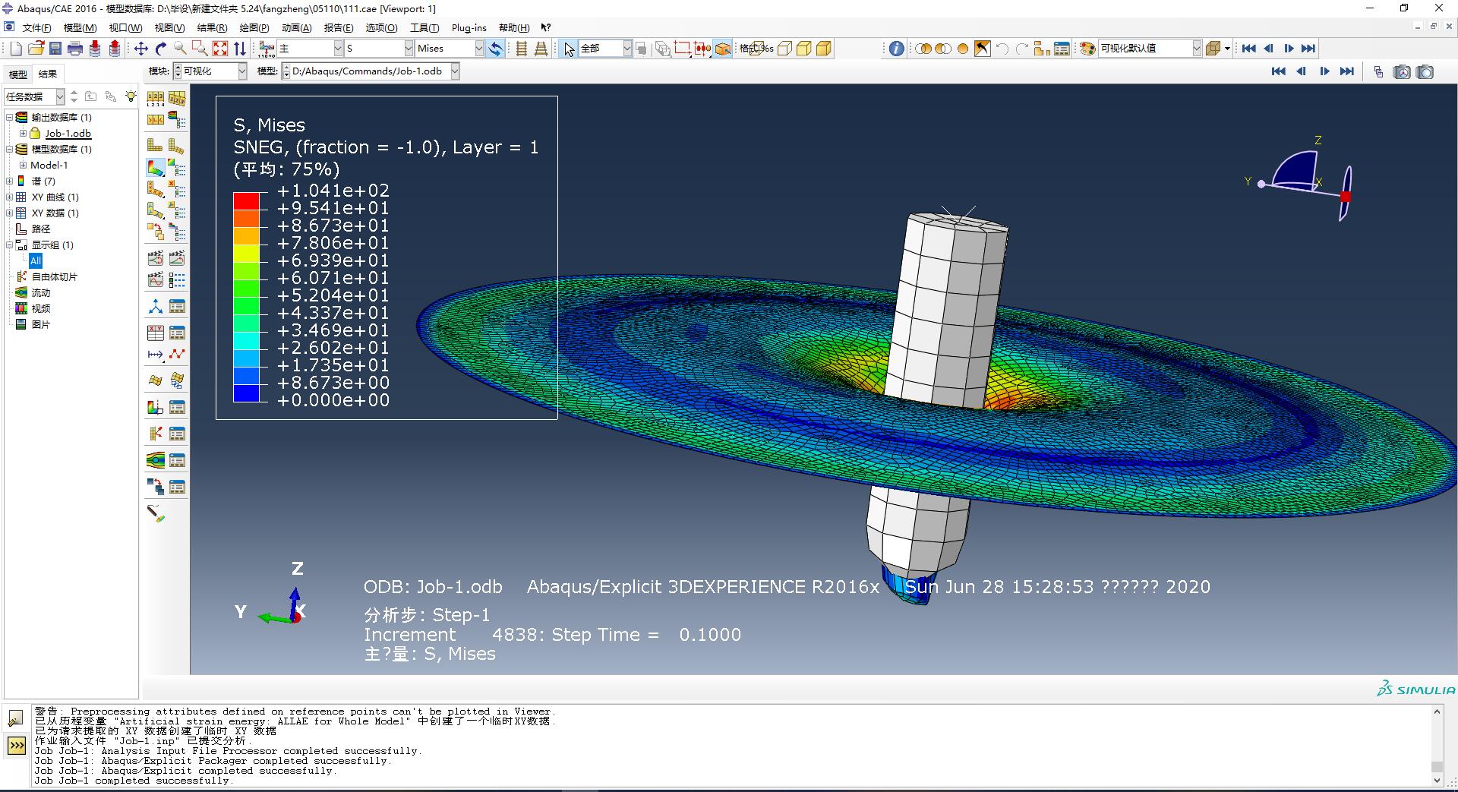1458x792 pixels.
Task: Select the Rotate view tool
Action: click(x=160, y=49)
